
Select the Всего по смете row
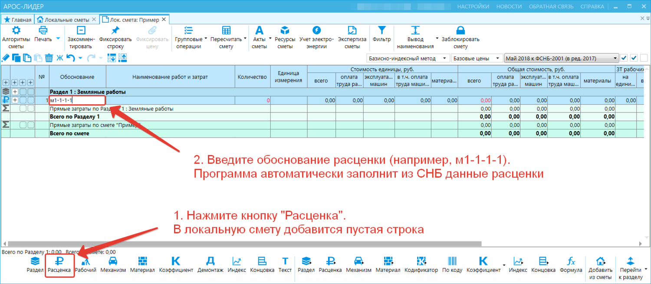pyautogui.click(x=322, y=133)
